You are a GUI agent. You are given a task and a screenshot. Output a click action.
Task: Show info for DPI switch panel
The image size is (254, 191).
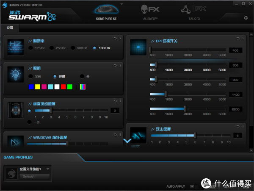[x=243, y=38]
